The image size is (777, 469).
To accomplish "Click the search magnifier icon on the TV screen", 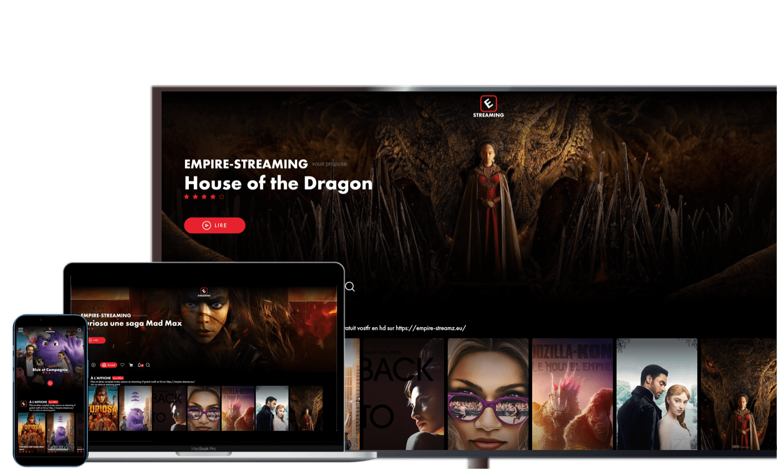I will (350, 287).
